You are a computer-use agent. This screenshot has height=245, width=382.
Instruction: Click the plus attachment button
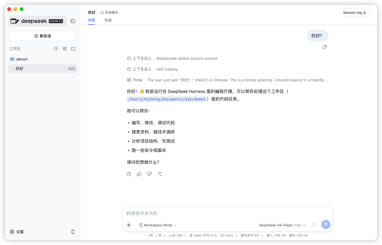[129, 225]
